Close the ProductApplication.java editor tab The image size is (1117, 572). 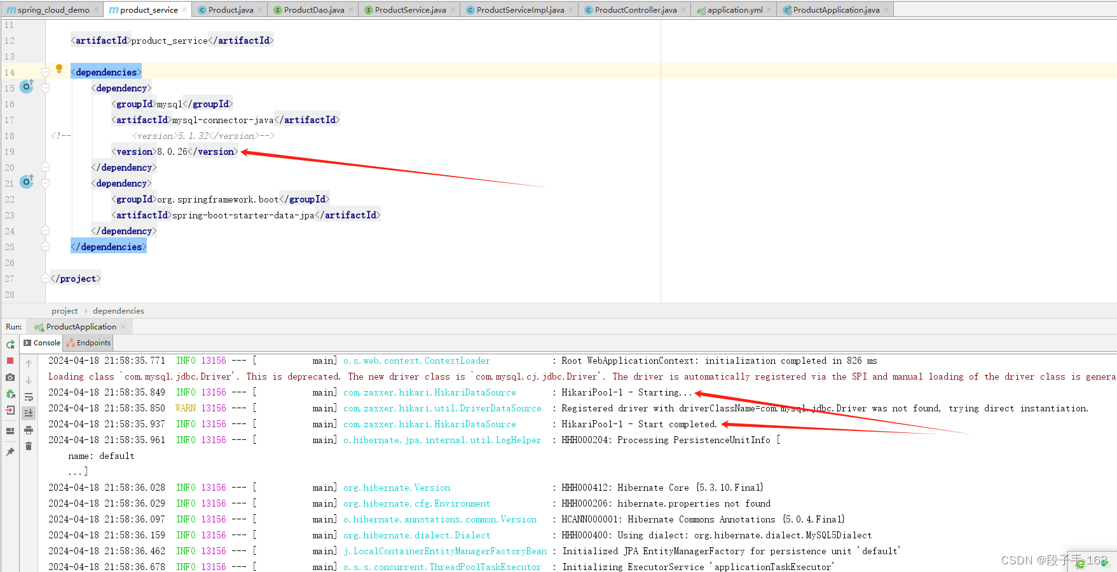886,10
